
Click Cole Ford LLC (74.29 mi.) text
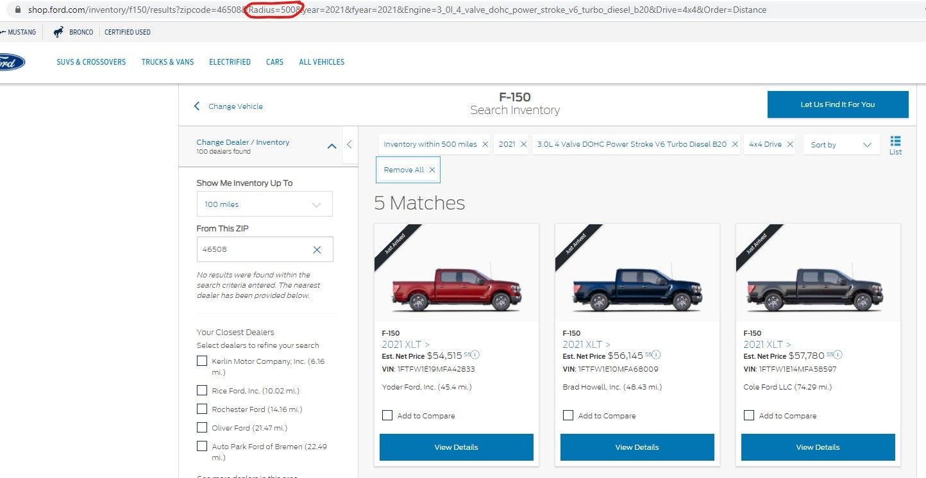tap(787, 387)
